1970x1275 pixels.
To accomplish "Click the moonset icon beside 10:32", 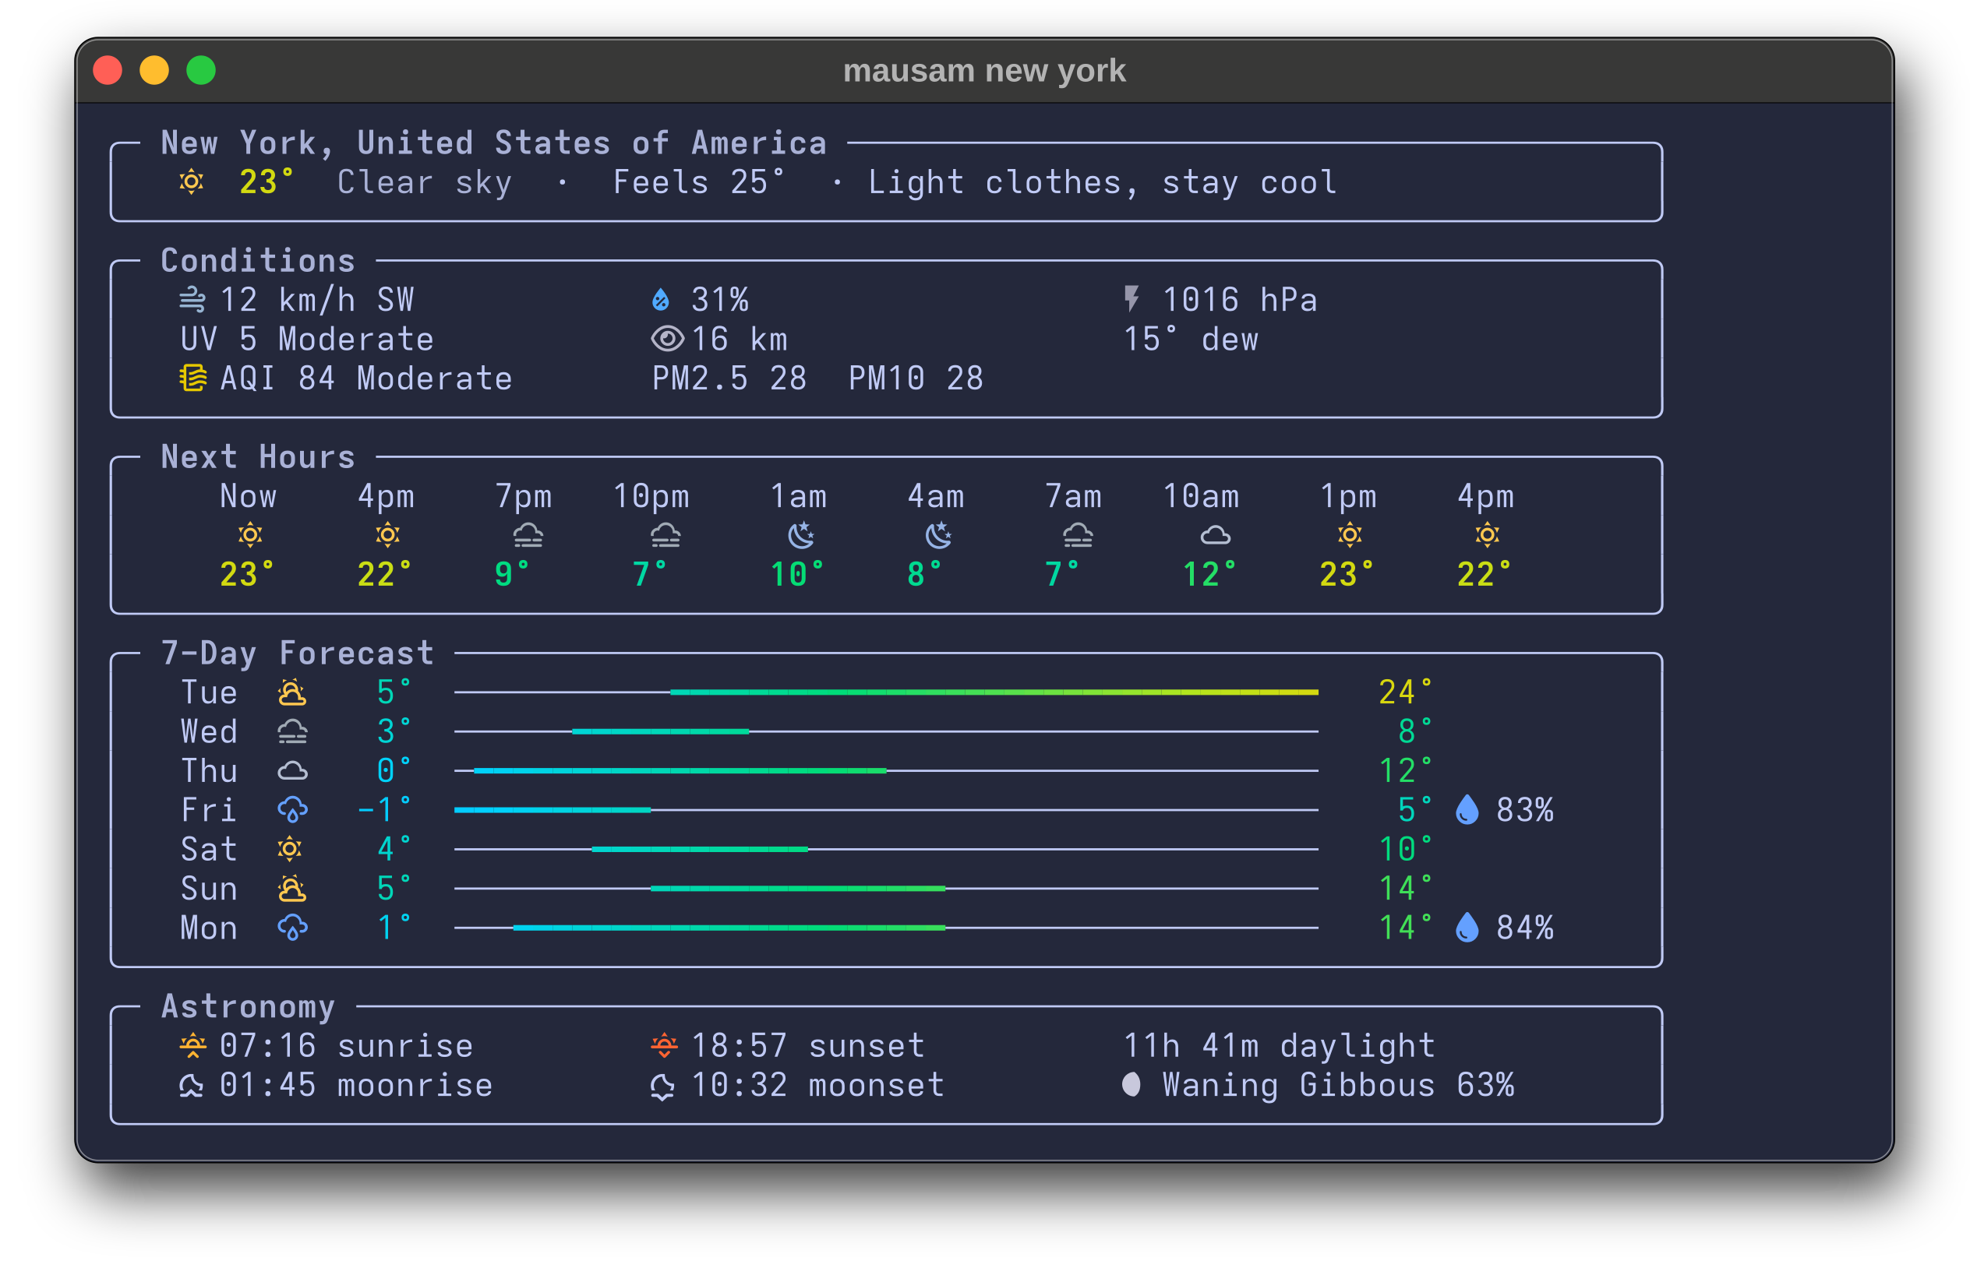I will point(662,1087).
